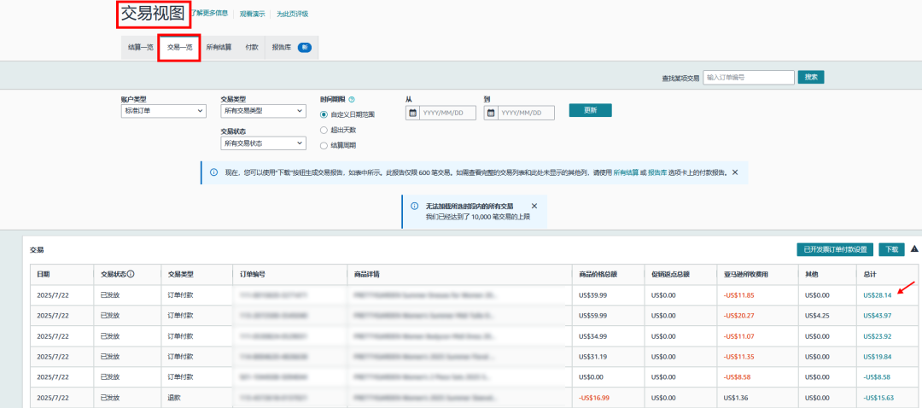Open the US$28.14 total link
Image resolution: width=922 pixels, height=408 pixels.
(877, 295)
